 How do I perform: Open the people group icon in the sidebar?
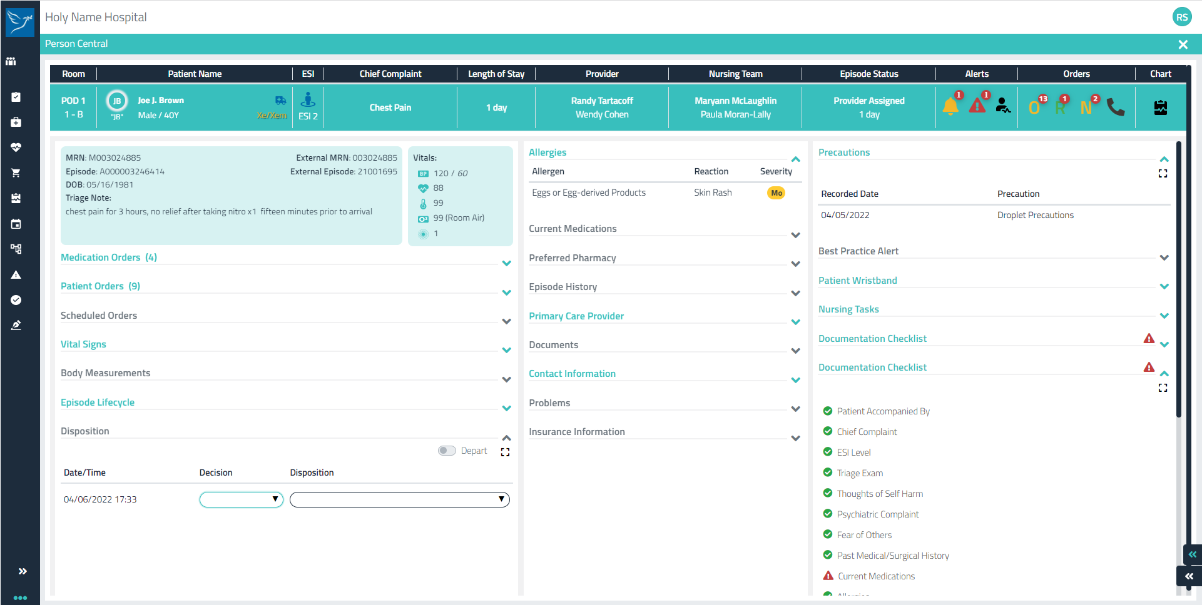tap(11, 61)
